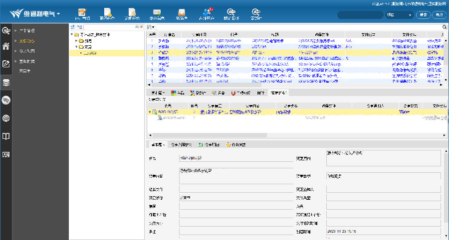Click the chat bubble icon in sidebar
The height and width of the screenshot is (240, 449).
point(6,100)
